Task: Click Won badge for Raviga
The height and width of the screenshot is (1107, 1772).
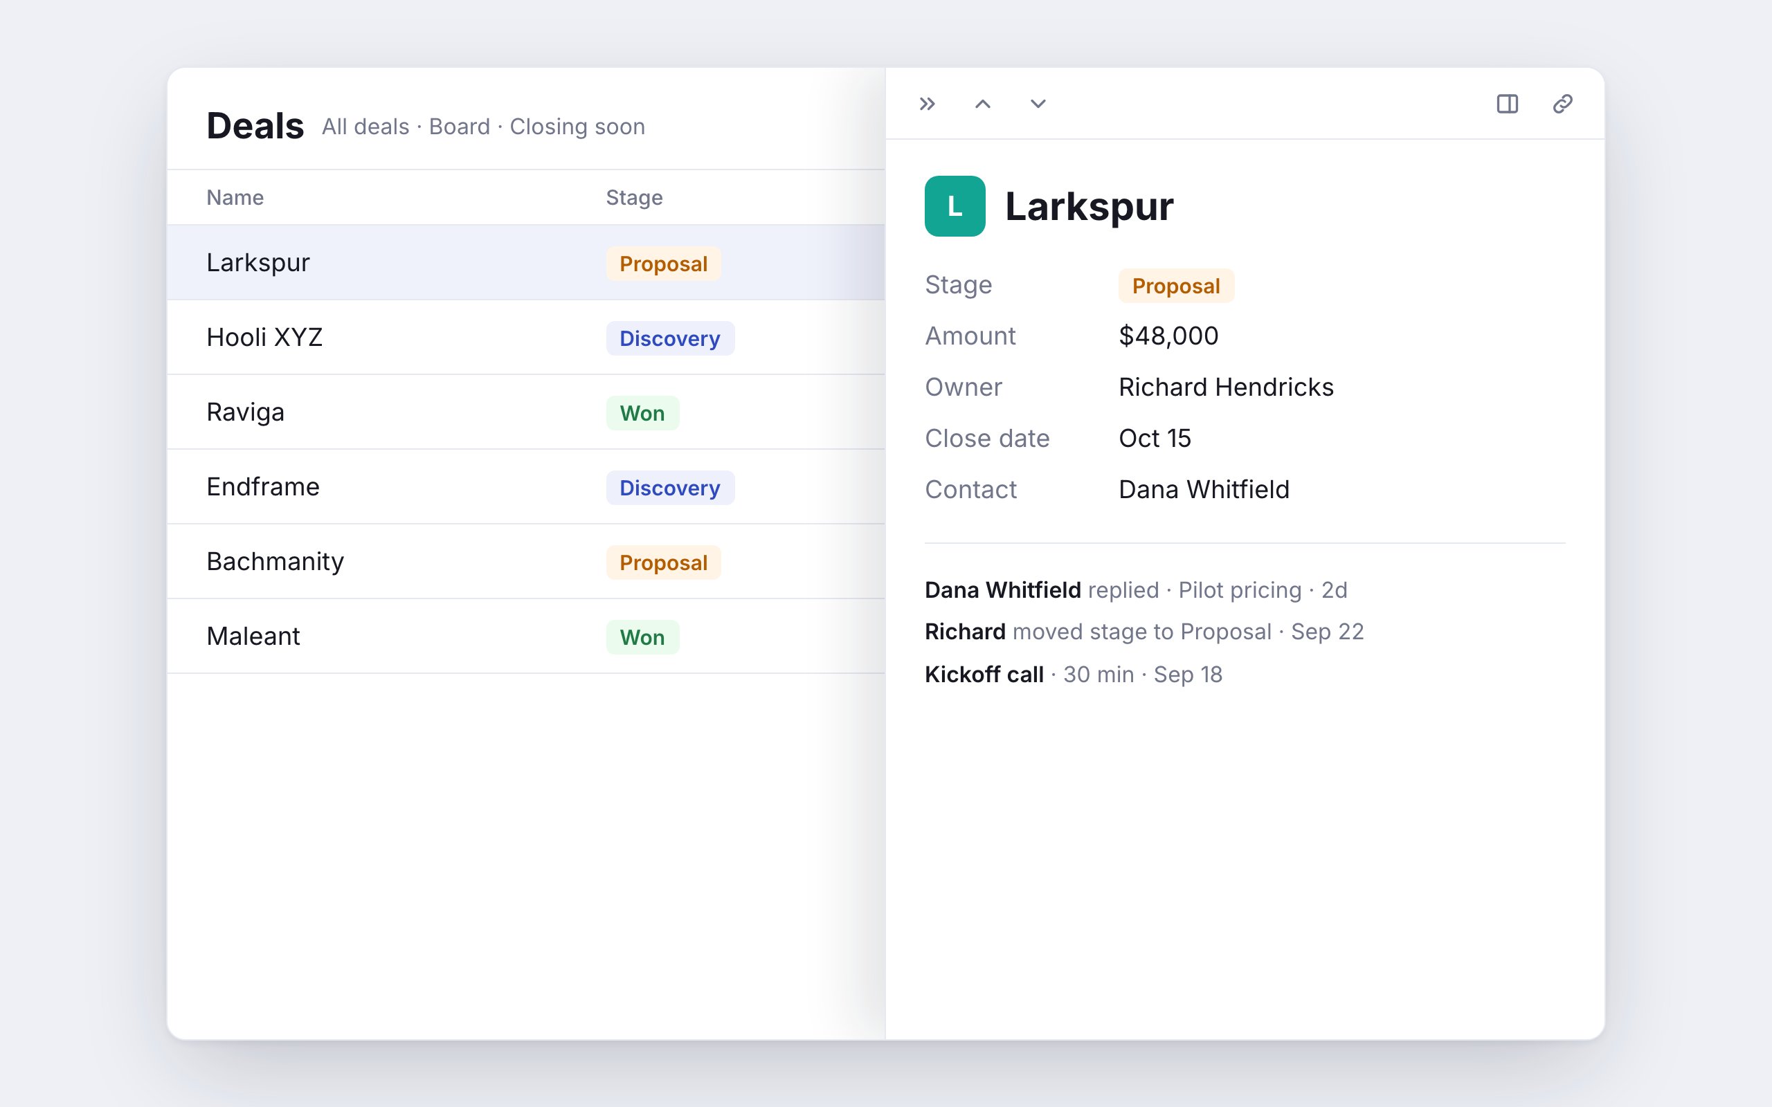Action: [642, 413]
